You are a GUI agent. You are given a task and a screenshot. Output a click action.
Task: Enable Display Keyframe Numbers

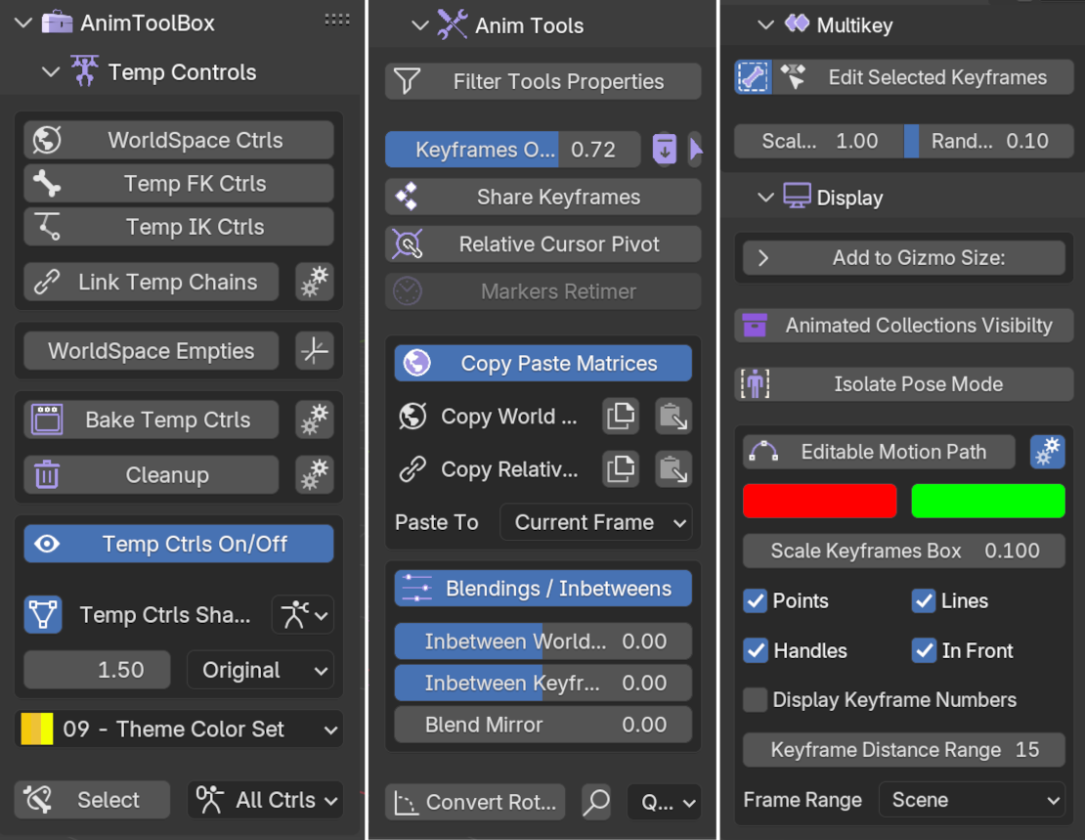pos(755,700)
